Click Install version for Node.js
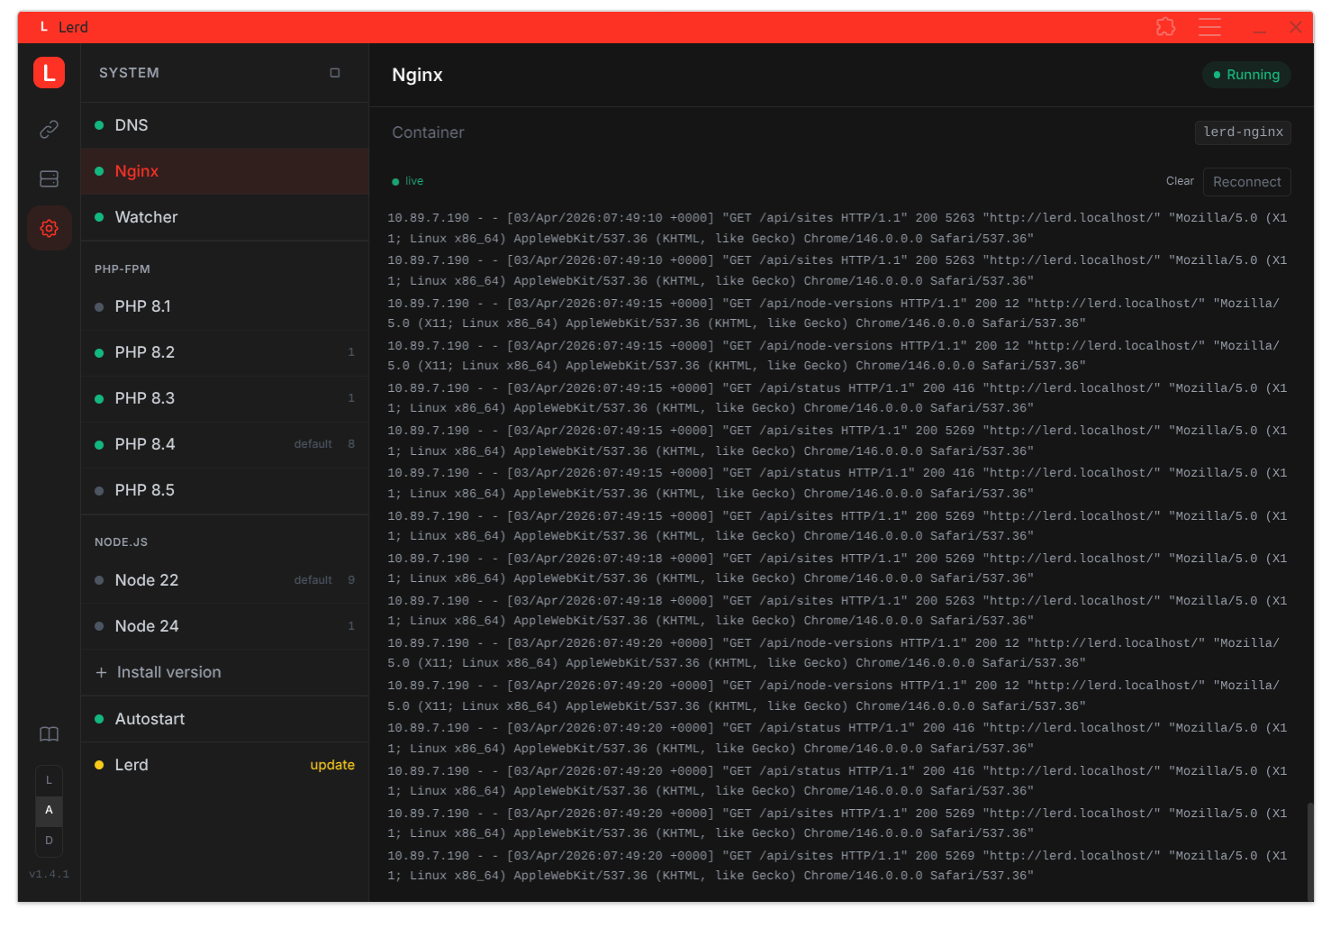Screen dimensions: 1331x937 (x=225, y=672)
